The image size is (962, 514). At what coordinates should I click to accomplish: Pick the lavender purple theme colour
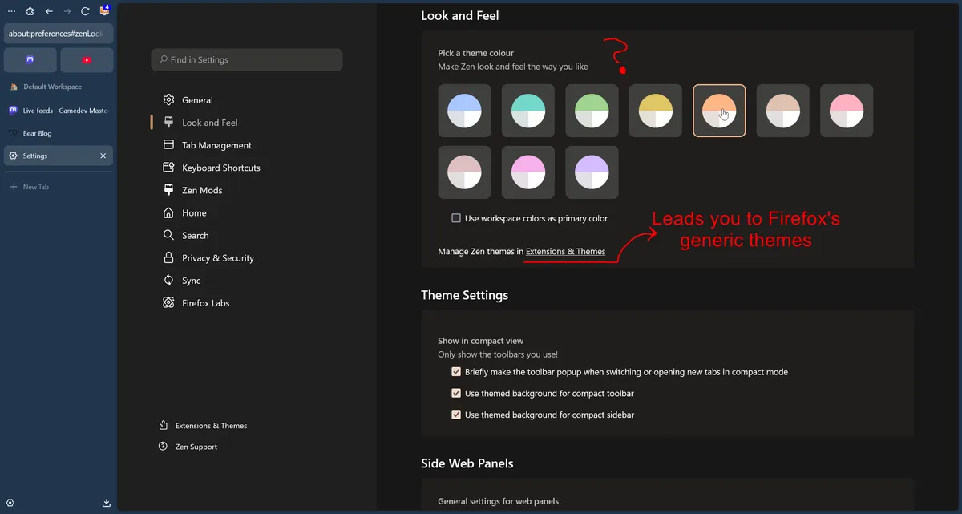pyautogui.click(x=592, y=172)
